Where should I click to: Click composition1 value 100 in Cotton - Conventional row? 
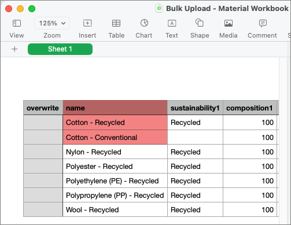pos(250,137)
